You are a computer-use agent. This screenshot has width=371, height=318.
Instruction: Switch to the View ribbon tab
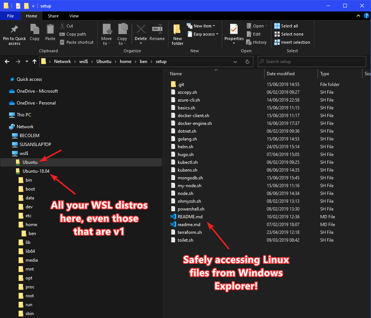(74, 16)
